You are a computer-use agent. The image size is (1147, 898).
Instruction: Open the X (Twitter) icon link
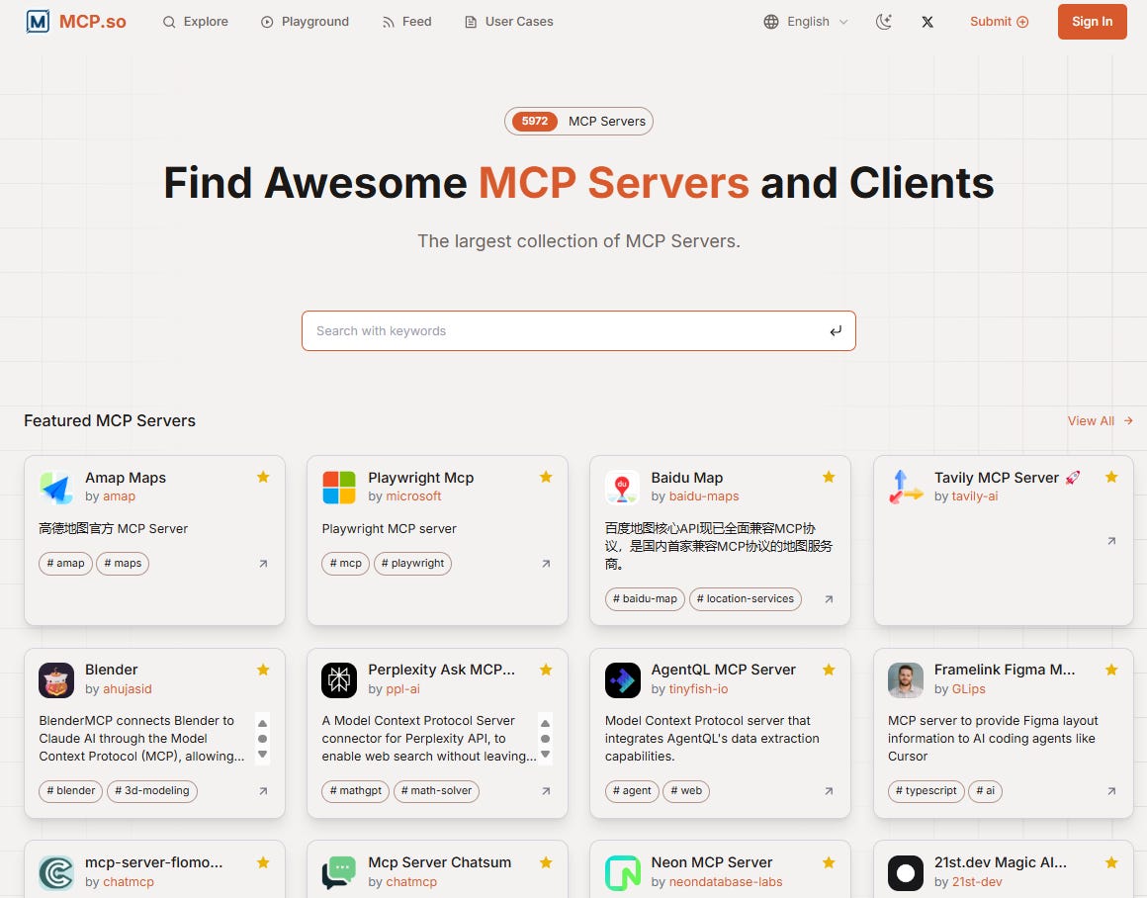click(927, 22)
